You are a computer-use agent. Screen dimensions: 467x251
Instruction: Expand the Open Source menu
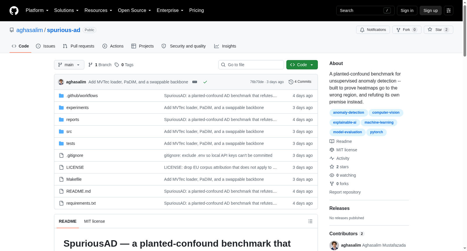pos(134,10)
